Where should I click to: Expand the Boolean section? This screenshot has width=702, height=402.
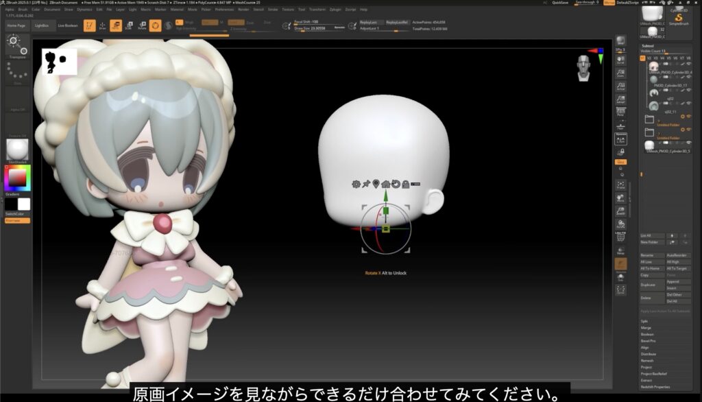647,334
